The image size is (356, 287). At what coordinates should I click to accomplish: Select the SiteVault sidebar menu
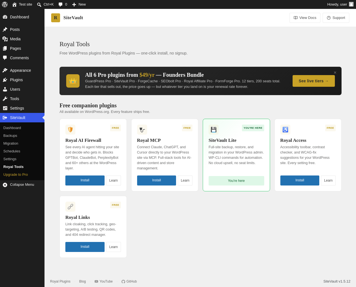coord(22,118)
